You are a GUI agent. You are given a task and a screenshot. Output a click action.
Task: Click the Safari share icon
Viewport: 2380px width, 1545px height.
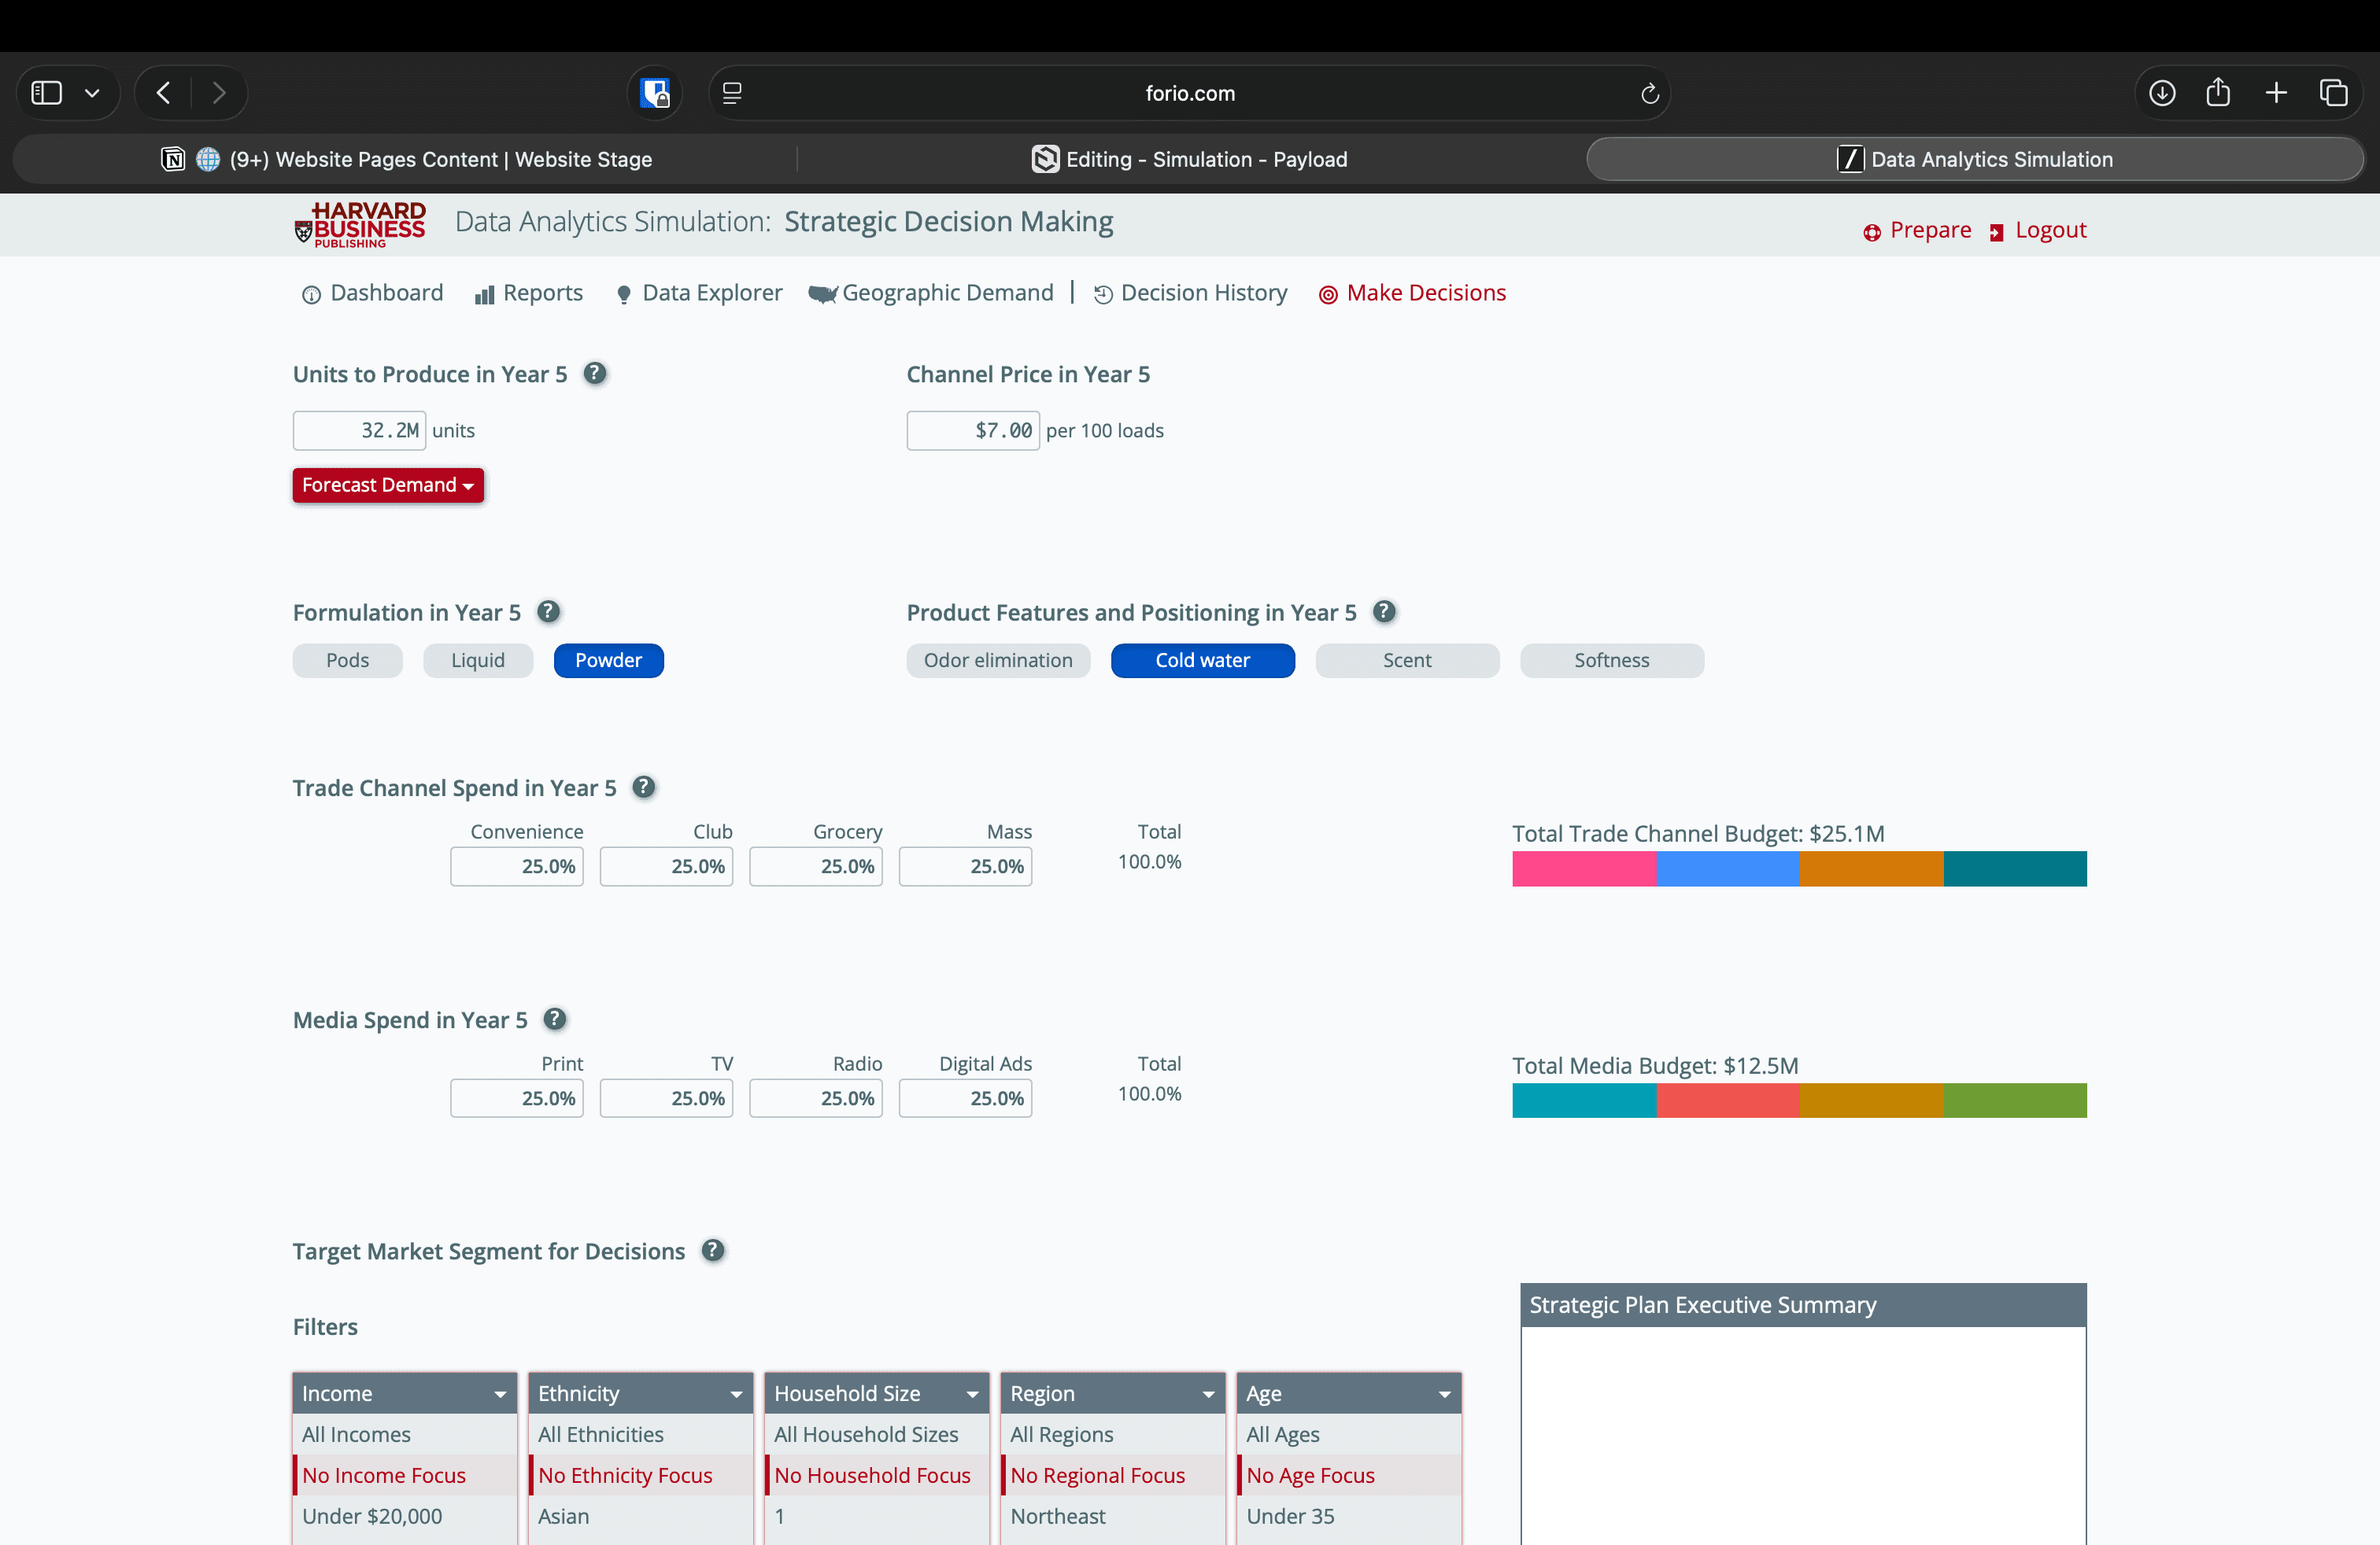point(2218,93)
